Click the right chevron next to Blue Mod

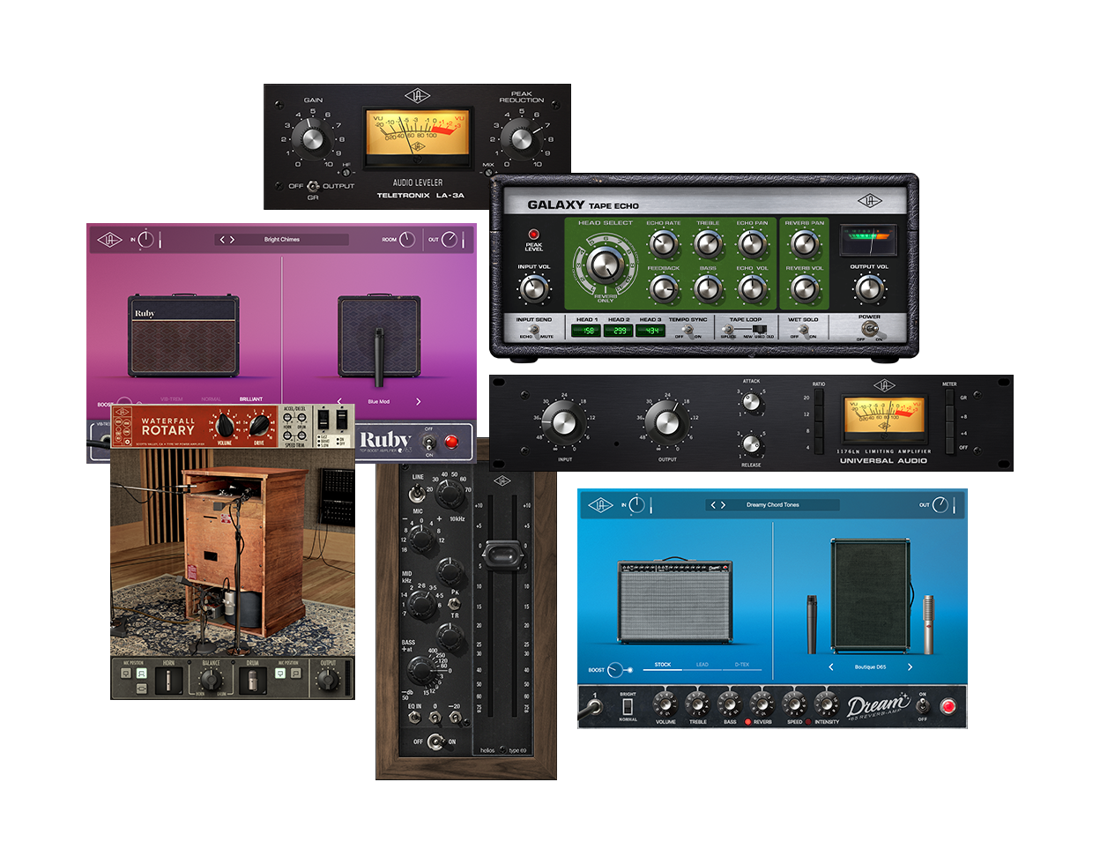pos(417,400)
